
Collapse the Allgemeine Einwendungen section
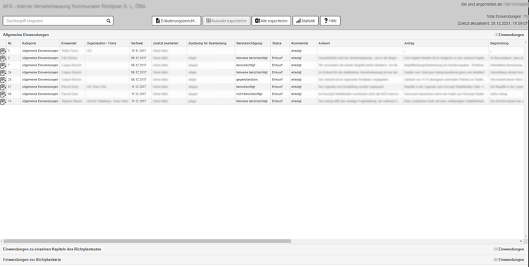click(25, 35)
